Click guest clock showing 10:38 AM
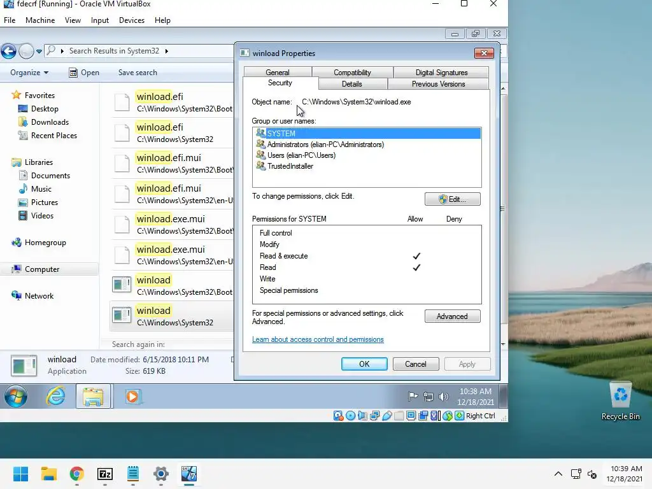This screenshot has height=489, width=652. [x=476, y=397]
